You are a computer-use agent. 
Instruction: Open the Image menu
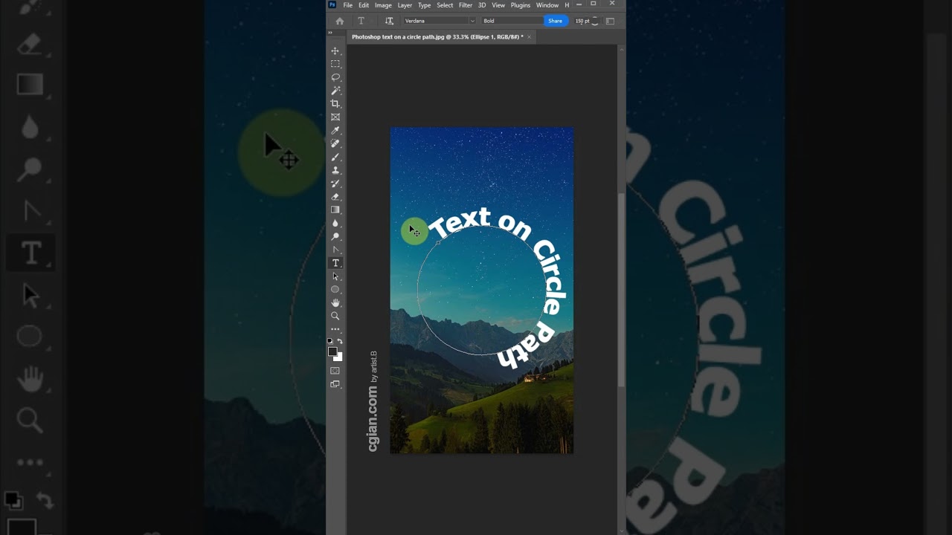(x=383, y=5)
